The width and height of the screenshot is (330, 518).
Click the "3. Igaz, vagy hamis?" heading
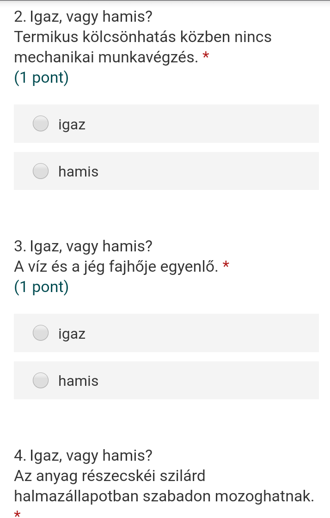83,246
